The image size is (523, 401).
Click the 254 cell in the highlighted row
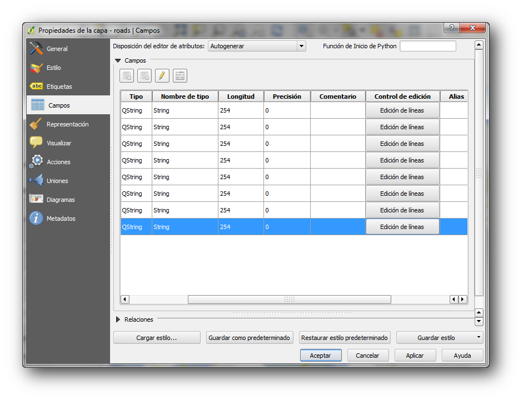coord(241,227)
